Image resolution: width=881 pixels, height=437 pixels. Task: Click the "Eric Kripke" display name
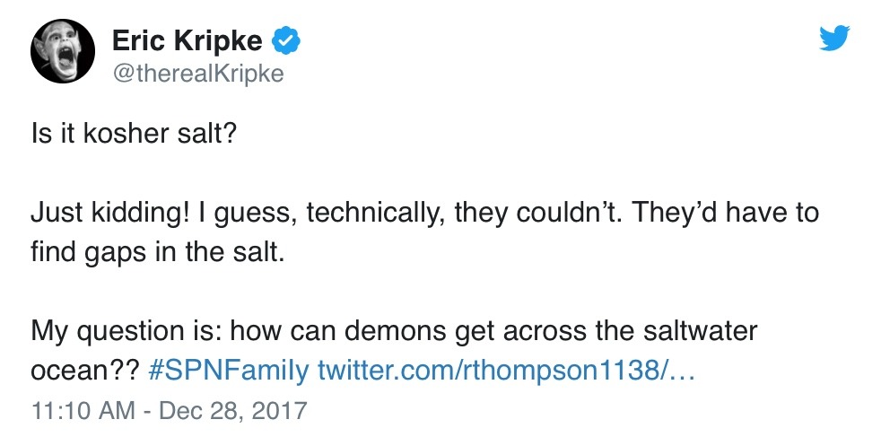188,40
